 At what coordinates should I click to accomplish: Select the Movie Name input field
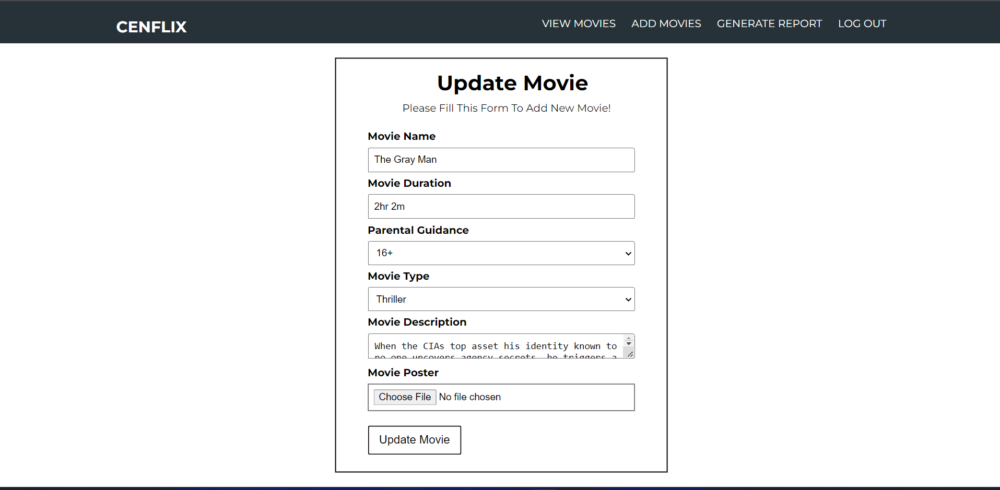(500, 160)
